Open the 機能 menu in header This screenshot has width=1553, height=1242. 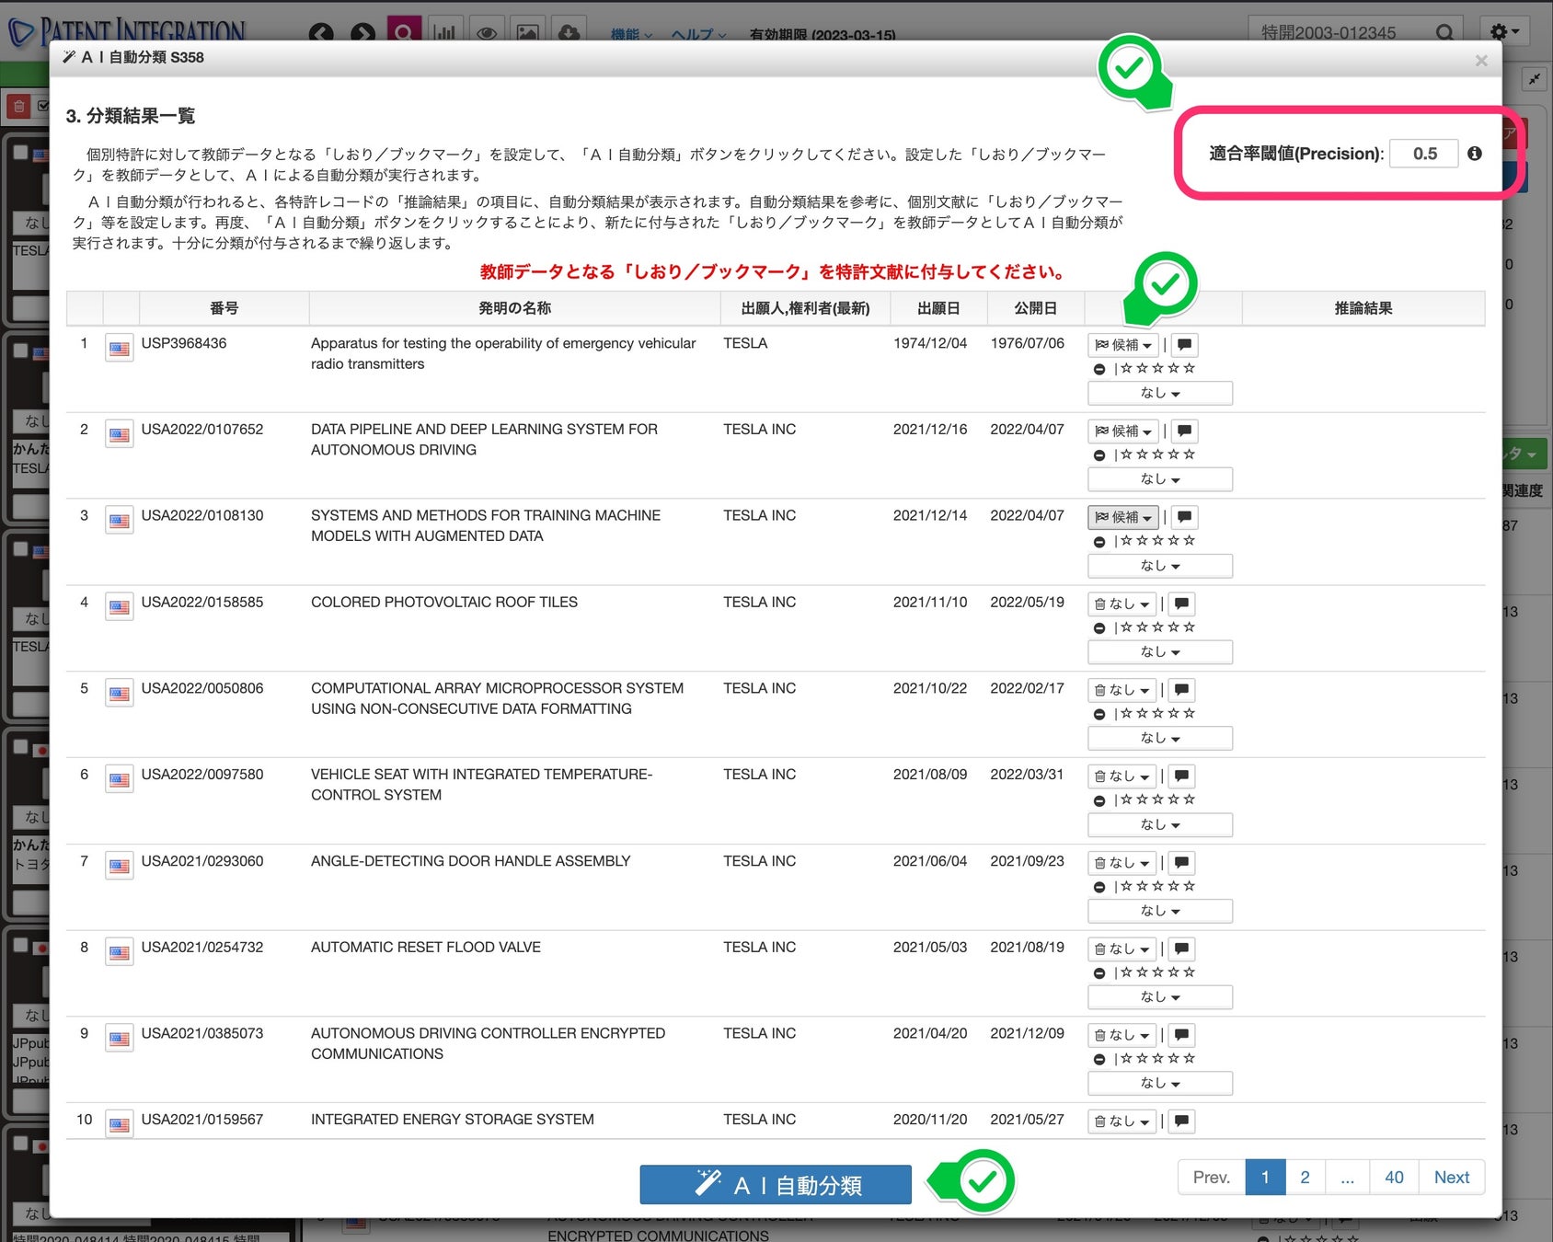pos(631,35)
